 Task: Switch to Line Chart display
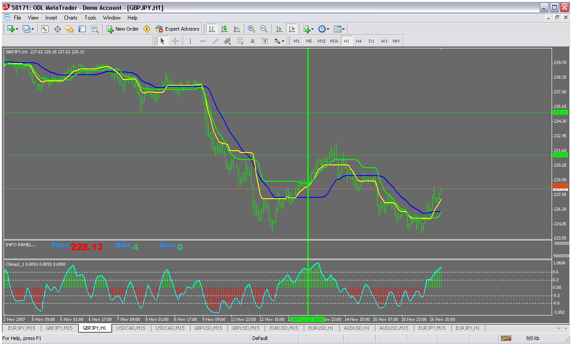(237, 29)
